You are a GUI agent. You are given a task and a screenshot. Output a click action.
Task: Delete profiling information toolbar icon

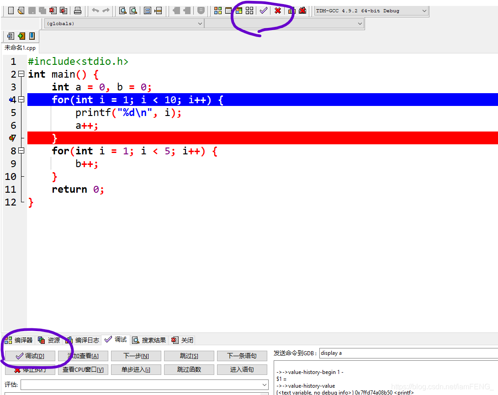coord(302,11)
